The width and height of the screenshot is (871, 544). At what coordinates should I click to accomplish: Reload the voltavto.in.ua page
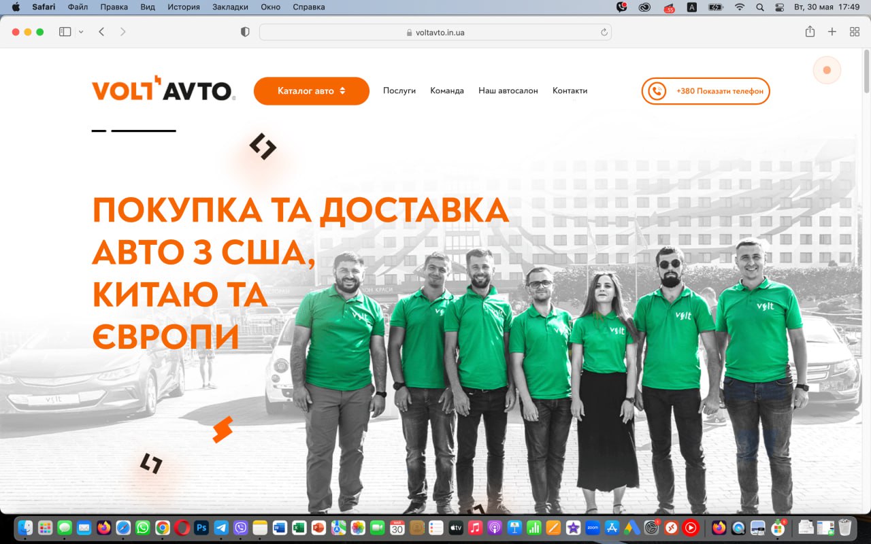coord(604,32)
